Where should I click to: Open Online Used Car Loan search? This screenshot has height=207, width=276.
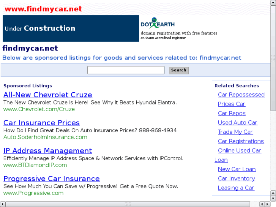(x=240, y=151)
